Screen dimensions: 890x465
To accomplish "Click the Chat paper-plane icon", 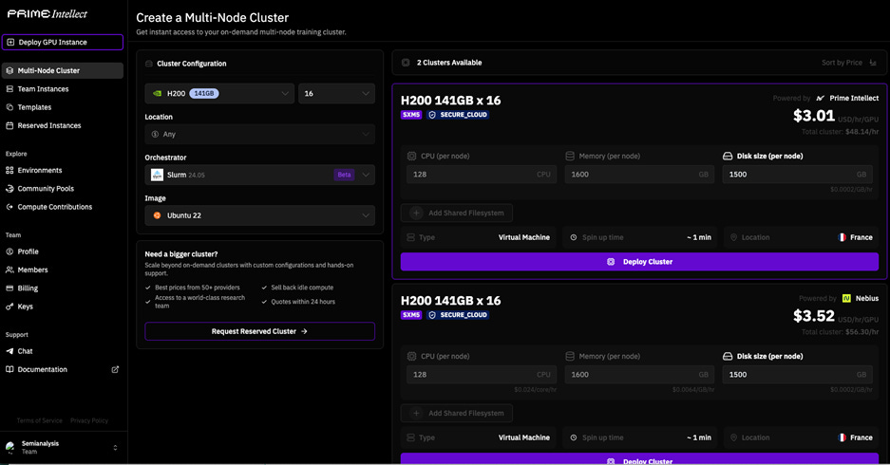I will tap(9, 351).
